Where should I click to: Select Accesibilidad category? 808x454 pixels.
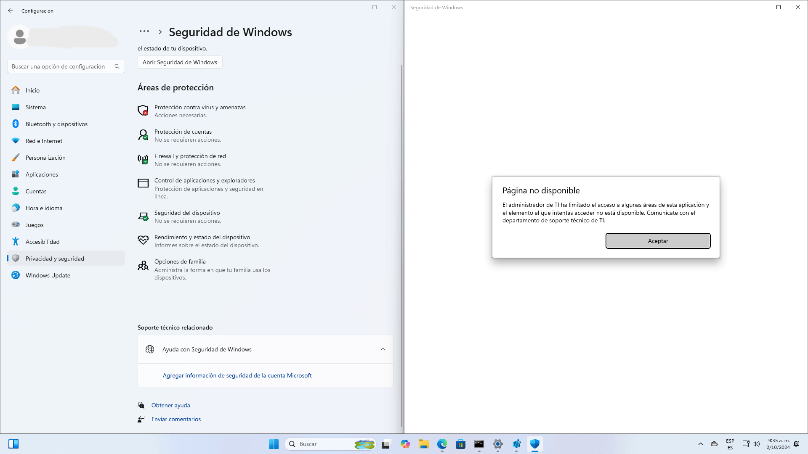click(66, 242)
